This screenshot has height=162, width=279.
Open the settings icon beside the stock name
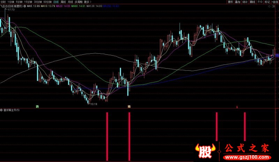click(x=25, y=6)
